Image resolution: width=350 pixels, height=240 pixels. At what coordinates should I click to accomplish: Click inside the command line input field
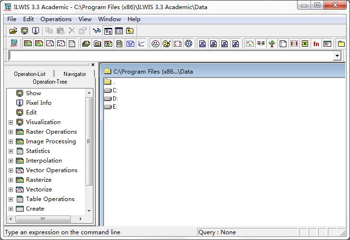pos(169,56)
